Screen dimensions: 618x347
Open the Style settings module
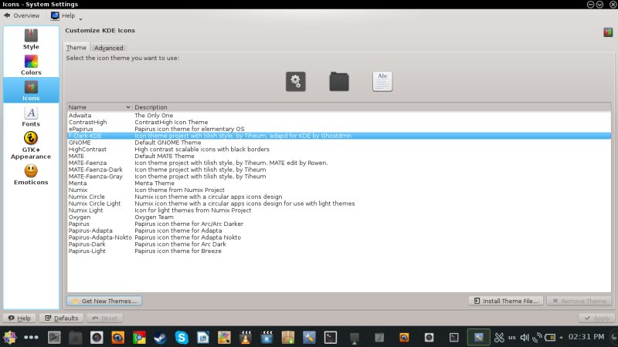pyautogui.click(x=31, y=39)
